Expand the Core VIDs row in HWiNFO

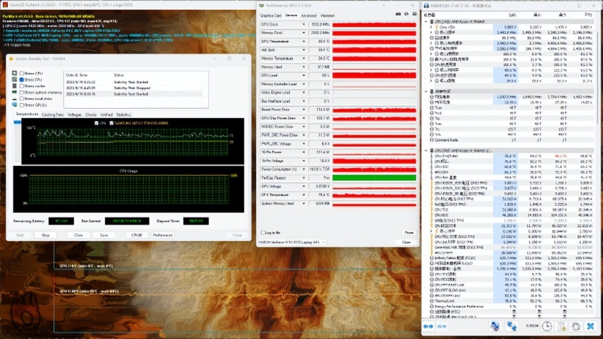pyautogui.click(x=431, y=27)
